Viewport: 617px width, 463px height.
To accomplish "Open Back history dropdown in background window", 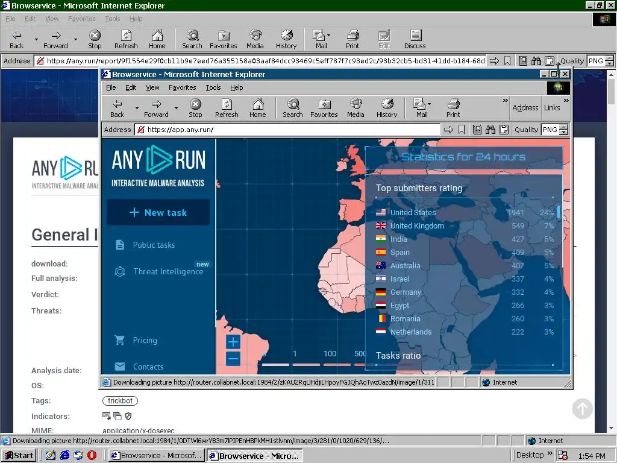I will [x=36, y=39].
